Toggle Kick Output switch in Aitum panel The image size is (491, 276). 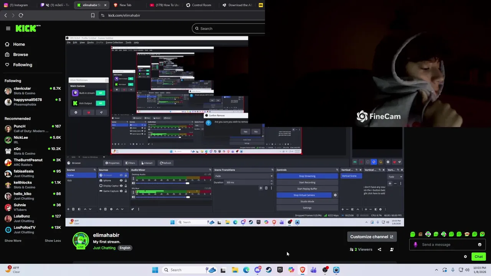click(x=101, y=103)
